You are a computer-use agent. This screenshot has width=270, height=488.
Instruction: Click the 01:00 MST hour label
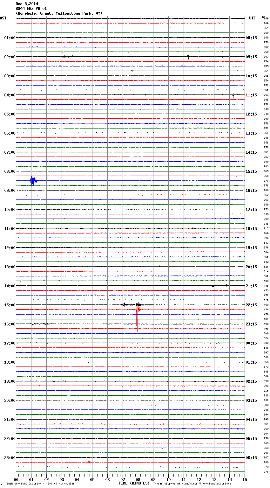[10, 38]
